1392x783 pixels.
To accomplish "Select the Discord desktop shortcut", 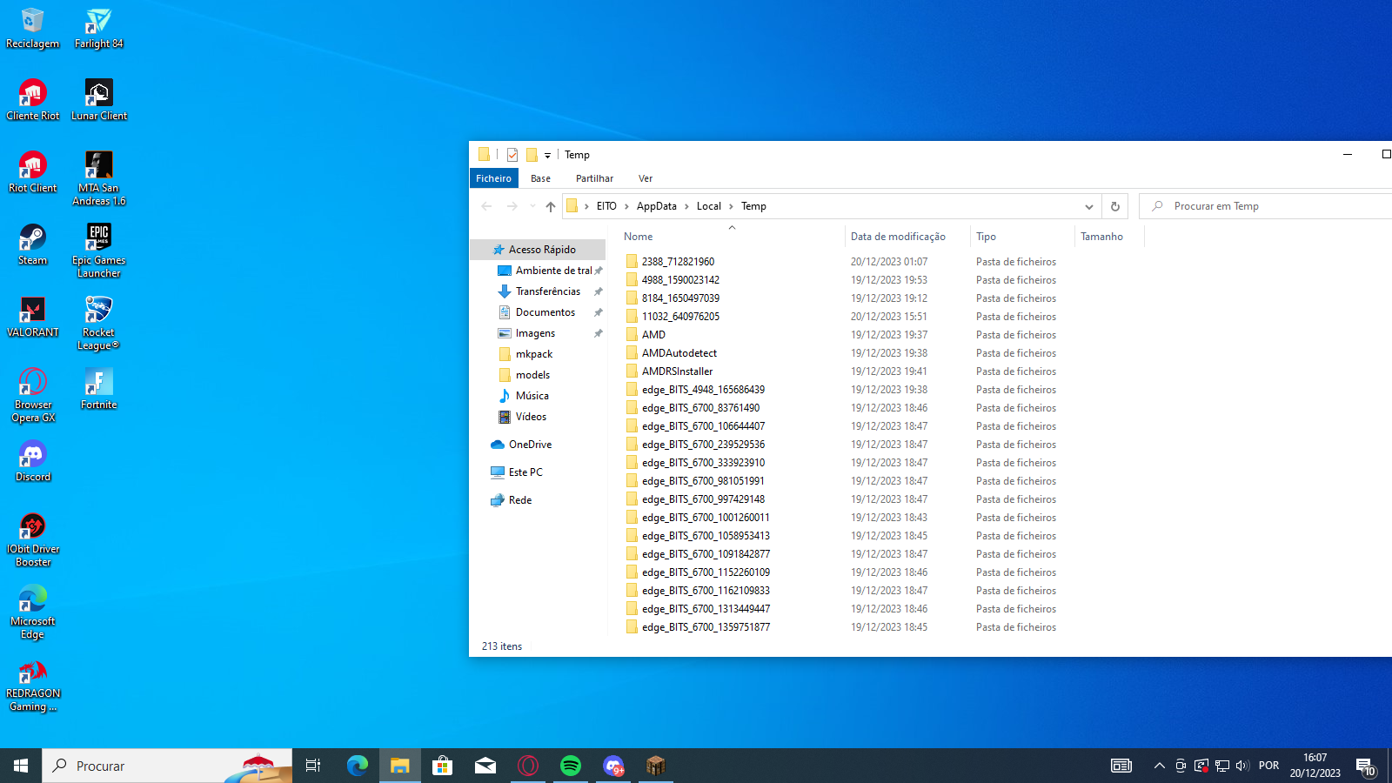I will pyautogui.click(x=32, y=461).
